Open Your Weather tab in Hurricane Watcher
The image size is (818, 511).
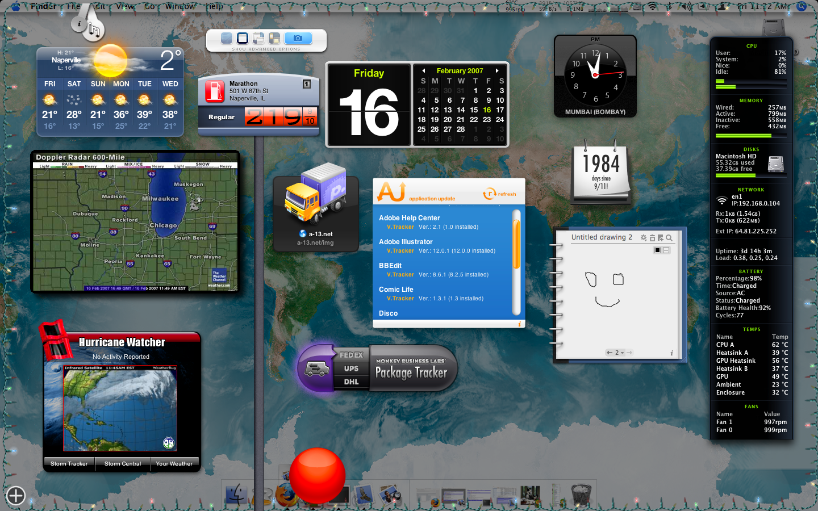tap(174, 464)
